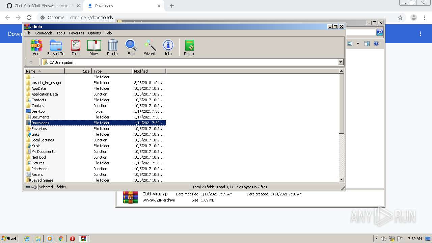The height and width of the screenshot is (243, 432).
Task: Open the downloads page three-dot menu
Action: (421, 34)
